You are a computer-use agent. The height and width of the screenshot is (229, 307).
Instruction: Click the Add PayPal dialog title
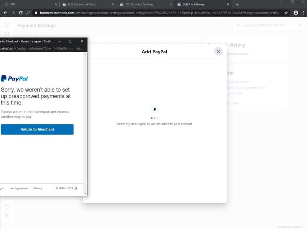click(155, 52)
